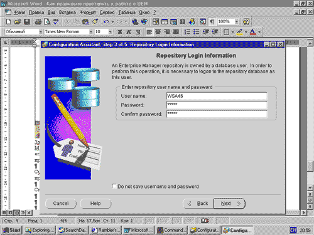Open the Document Map icon
Viewport: 314px width, 235px height.
(x=203, y=22)
